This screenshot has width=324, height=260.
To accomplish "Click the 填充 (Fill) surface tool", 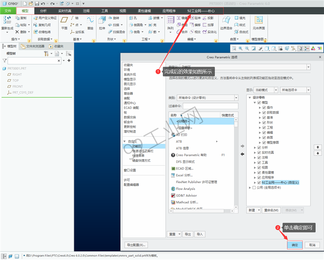I will (x=240, y=18).
